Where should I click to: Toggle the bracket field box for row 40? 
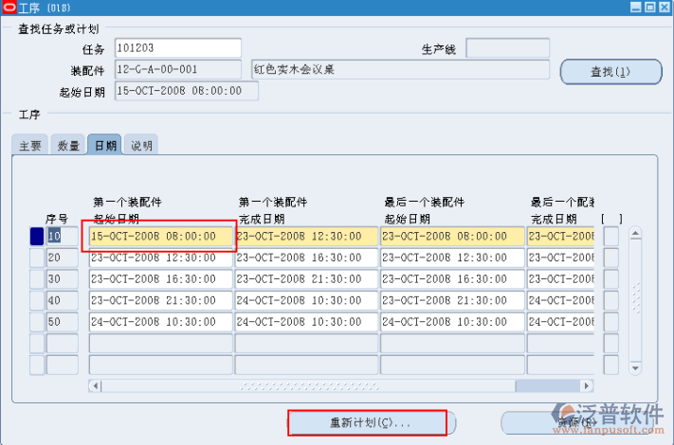[611, 301]
